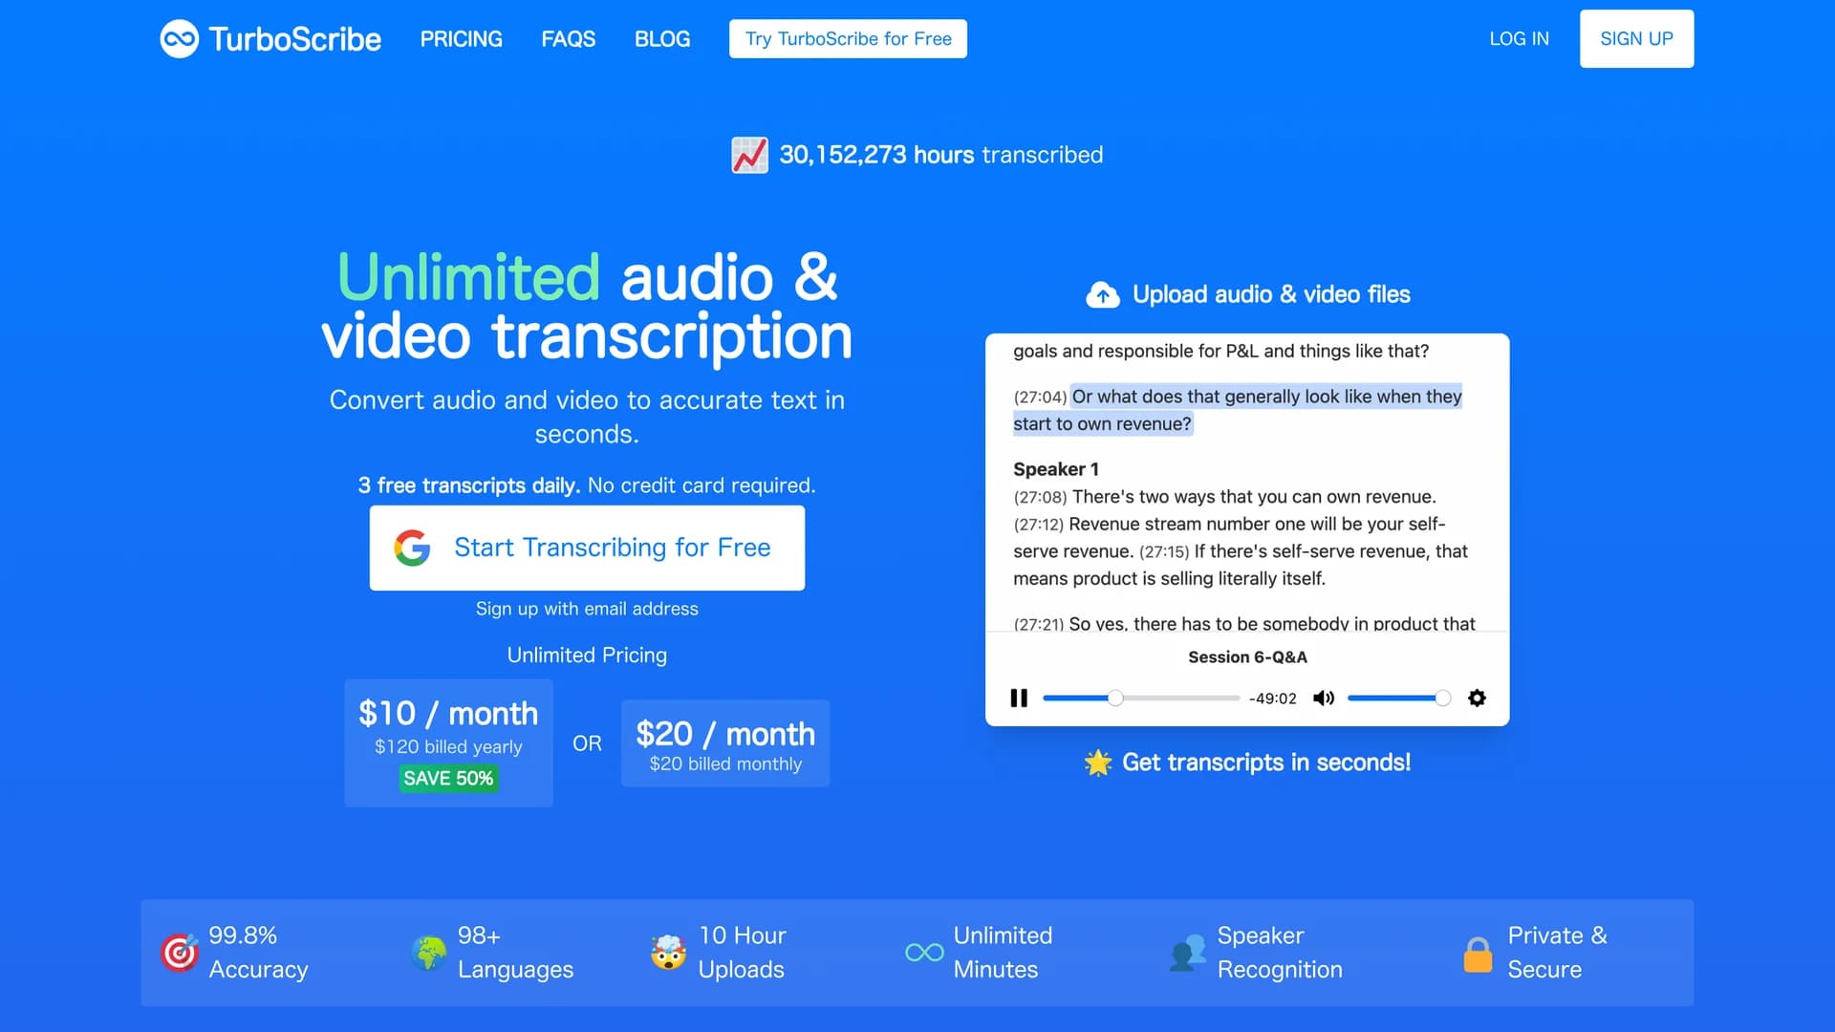Click the highlighted transcript sentence at 27:04
The image size is (1835, 1032).
[x=1238, y=410]
